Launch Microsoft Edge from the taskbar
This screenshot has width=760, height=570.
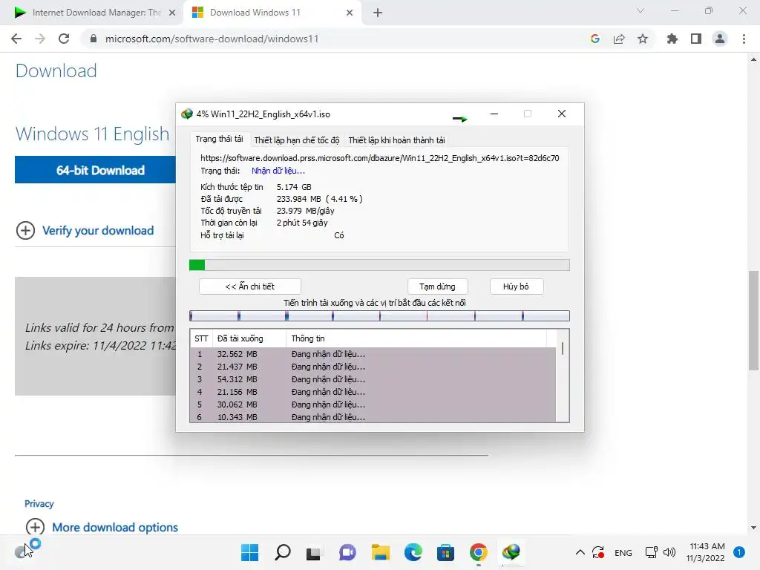[413, 552]
